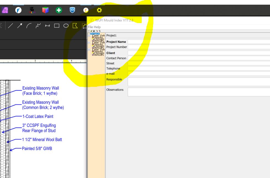Pick the arc drawing tool
This screenshot has width=270, height=178.
pos(29,26)
